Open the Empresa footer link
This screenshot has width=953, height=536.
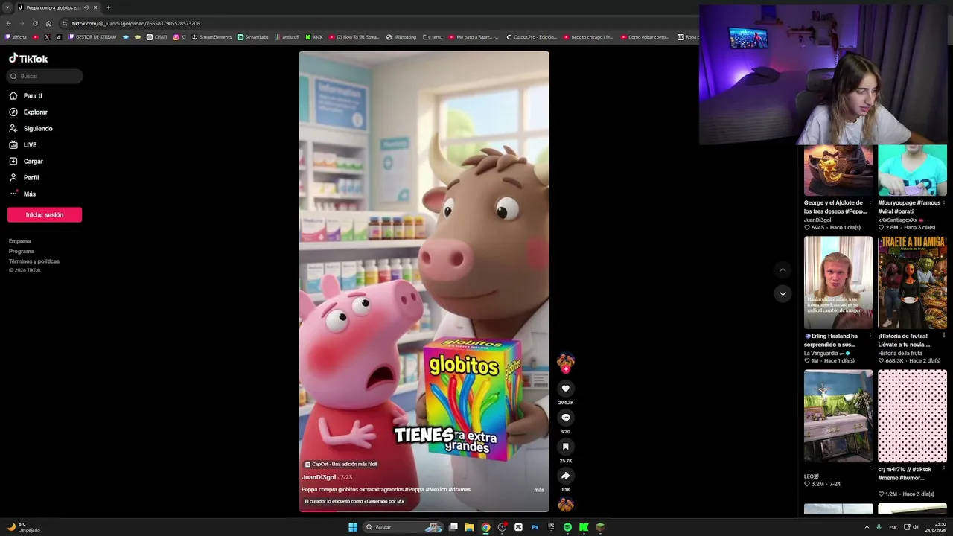pos(20,241)
